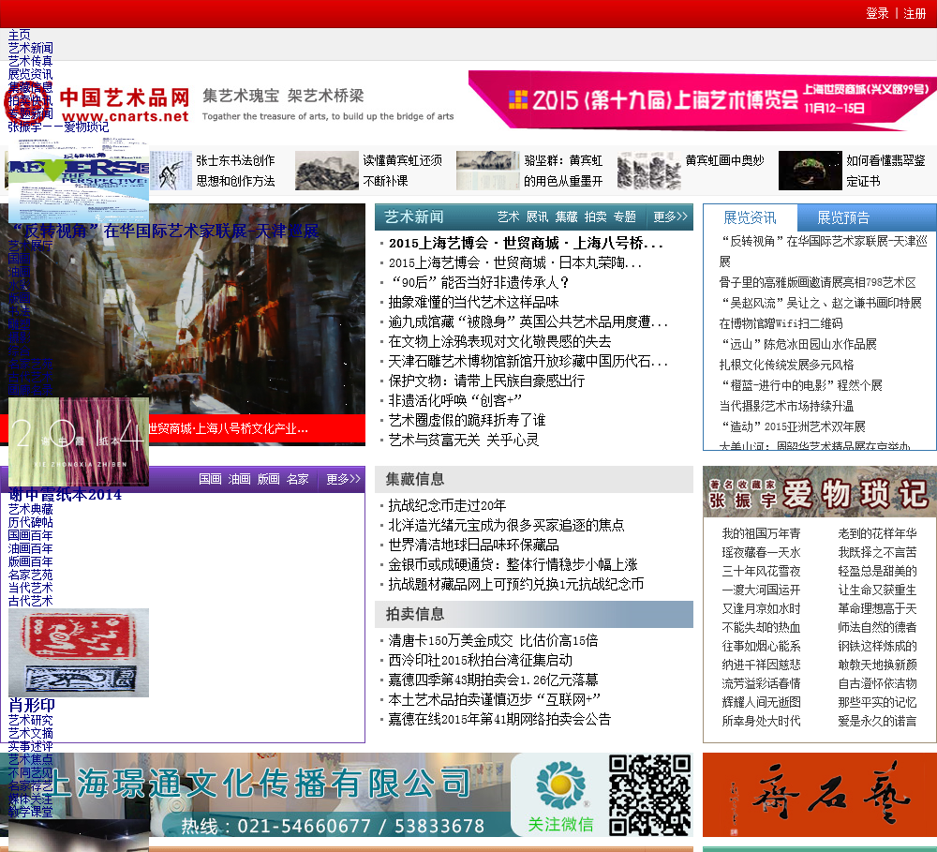Image resolution: width=937 pixels, height=852 pixels.
Task: Select 名家 tab in purple header
Action: [x=298, y=479]
